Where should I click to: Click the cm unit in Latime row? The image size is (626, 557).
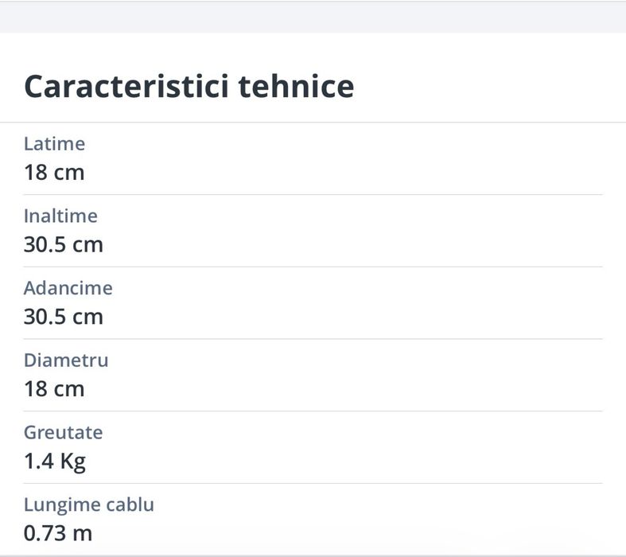click(x=69, y=173)
